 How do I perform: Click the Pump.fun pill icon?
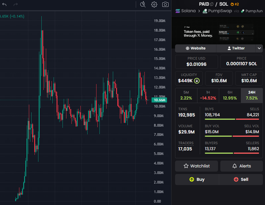tap(242, 11)
